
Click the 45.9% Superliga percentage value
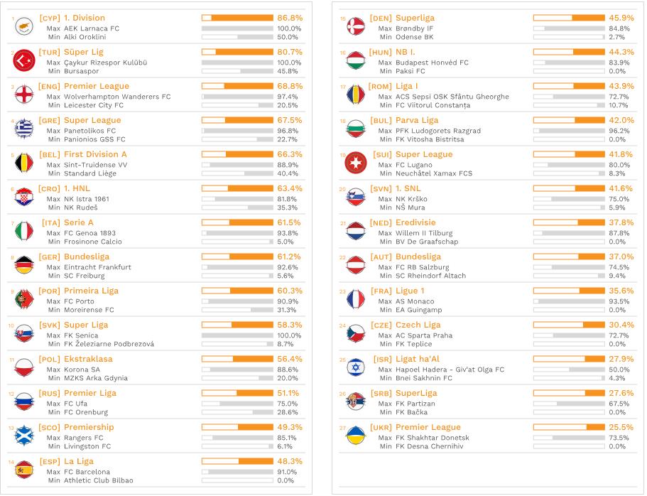click(x=621, y=18)
